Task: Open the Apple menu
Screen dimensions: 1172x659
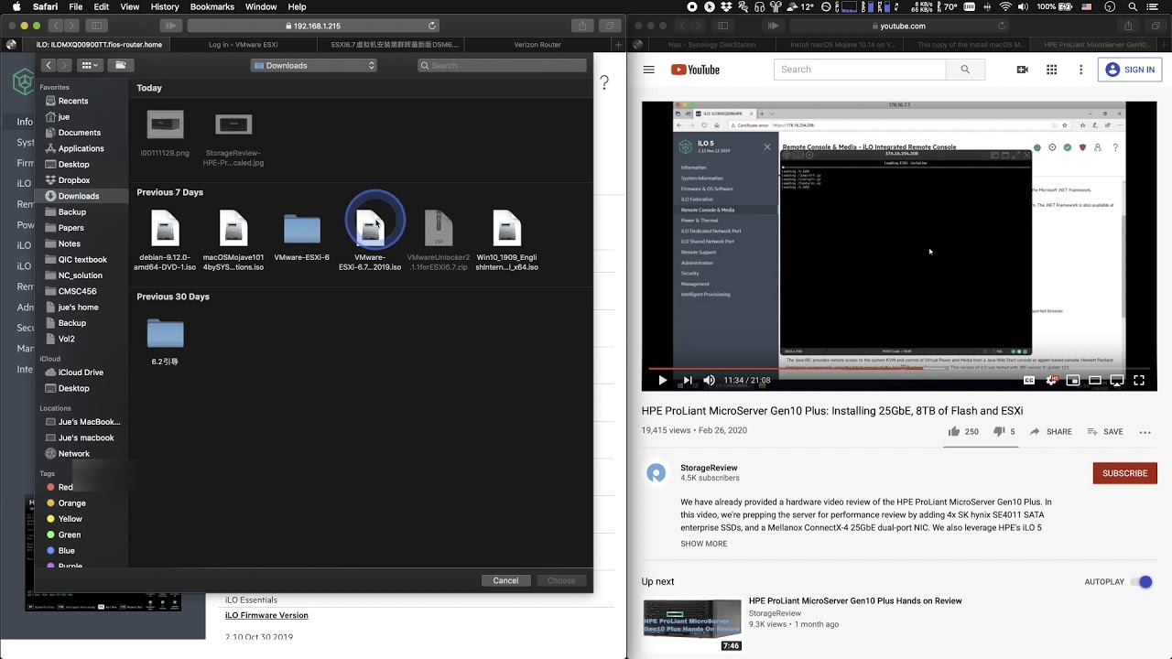Action: point(16,6)
